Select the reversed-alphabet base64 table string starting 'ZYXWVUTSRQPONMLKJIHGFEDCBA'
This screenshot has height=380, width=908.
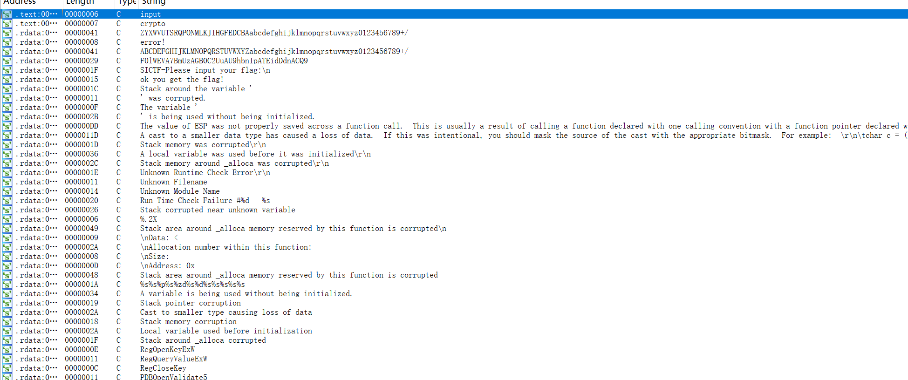274,33
